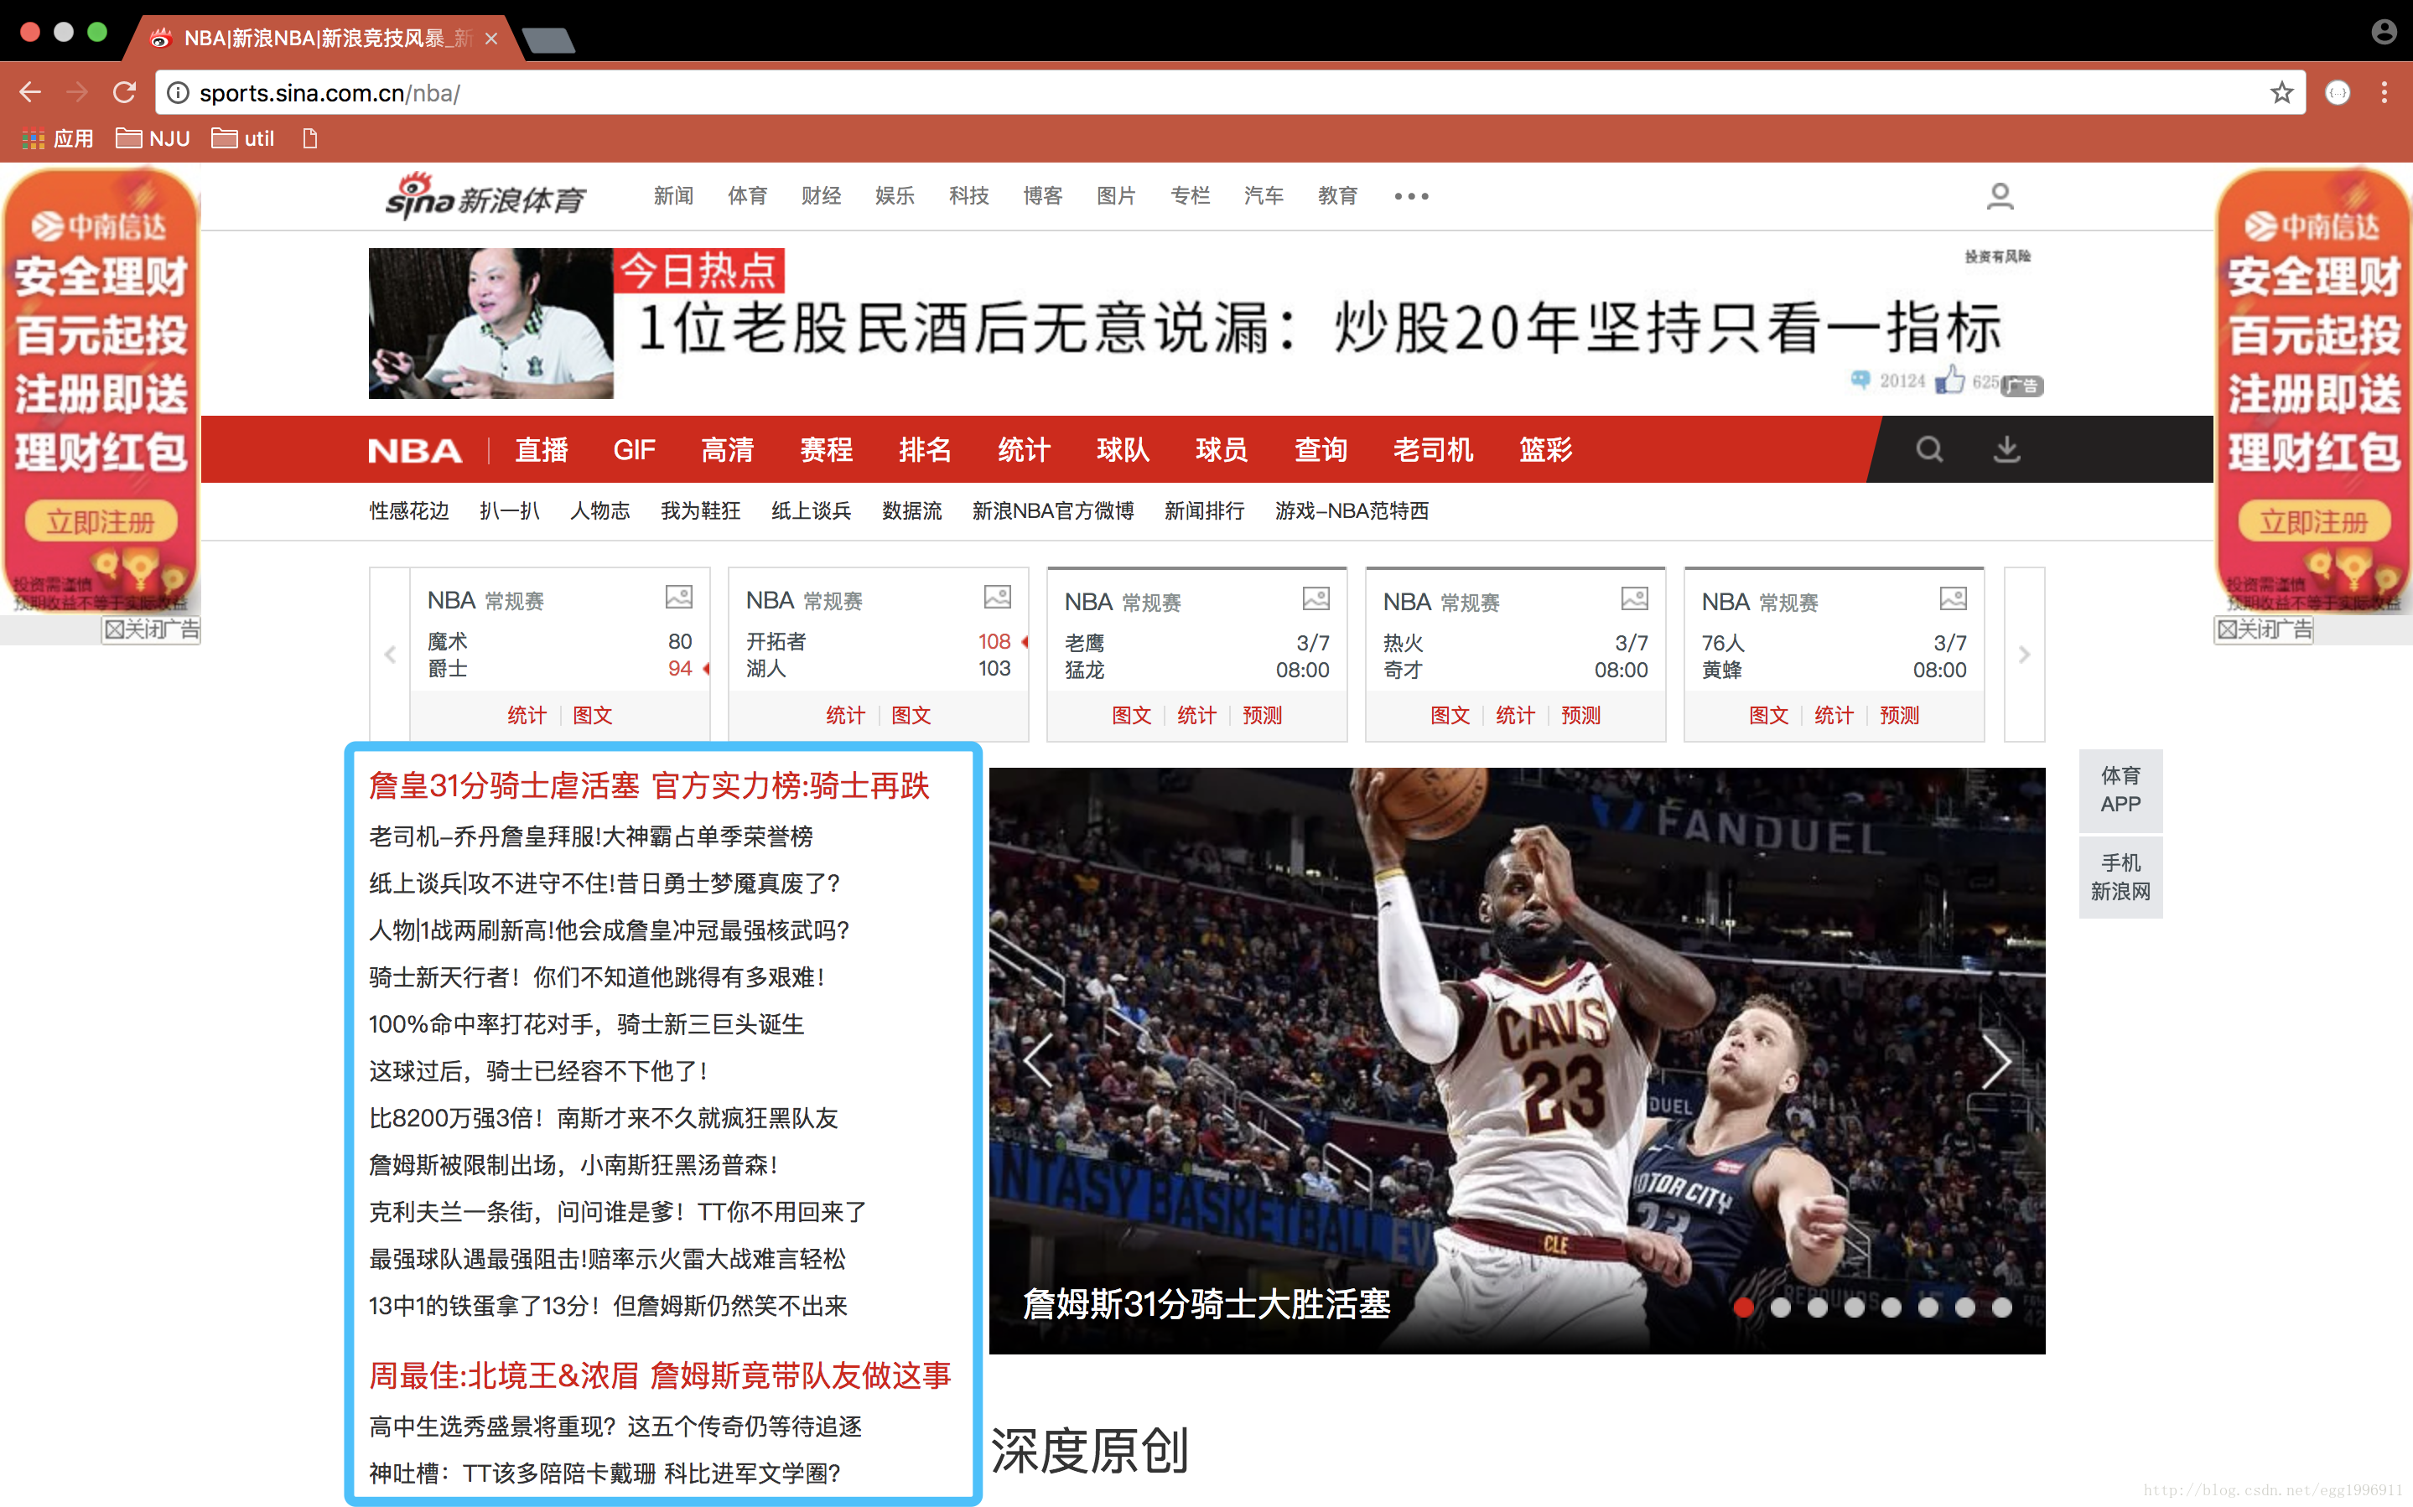The width and height of the screenshot is (2413, 1507).
Task: Open headline 詹皇31分骑士虐活塞
Action: point(503,785)
